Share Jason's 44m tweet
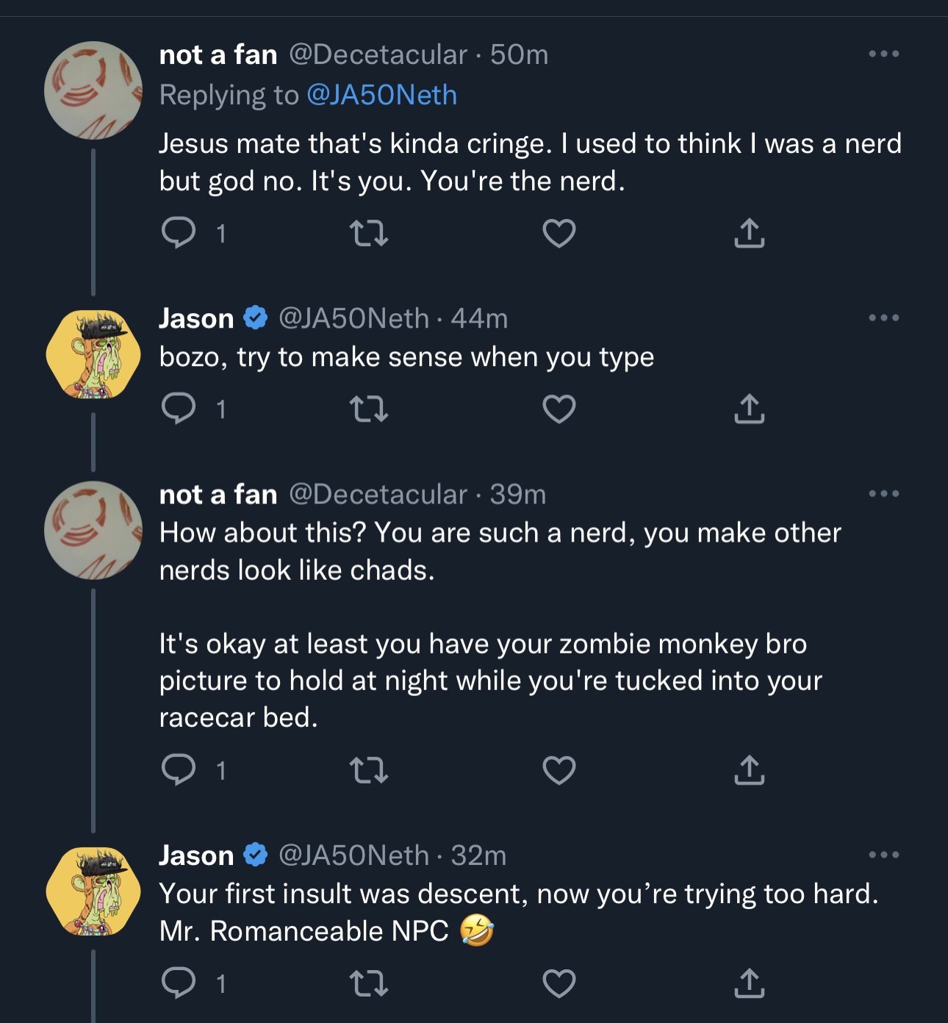 (749, 409)
